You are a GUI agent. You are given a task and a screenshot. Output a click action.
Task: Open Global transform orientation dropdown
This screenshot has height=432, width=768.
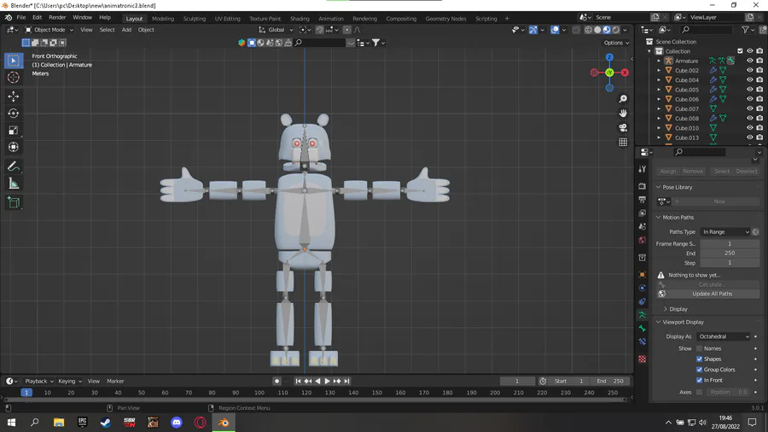(x=276, y=30)
